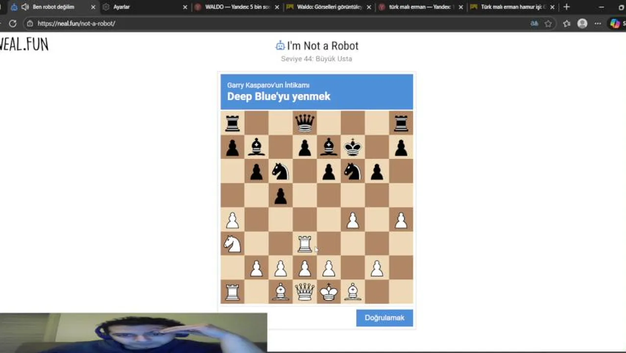The width and height of the screenshot is (626, 353).
Task: Click the Seviye 44: Büyük Usta text
Action: [316, 59]
